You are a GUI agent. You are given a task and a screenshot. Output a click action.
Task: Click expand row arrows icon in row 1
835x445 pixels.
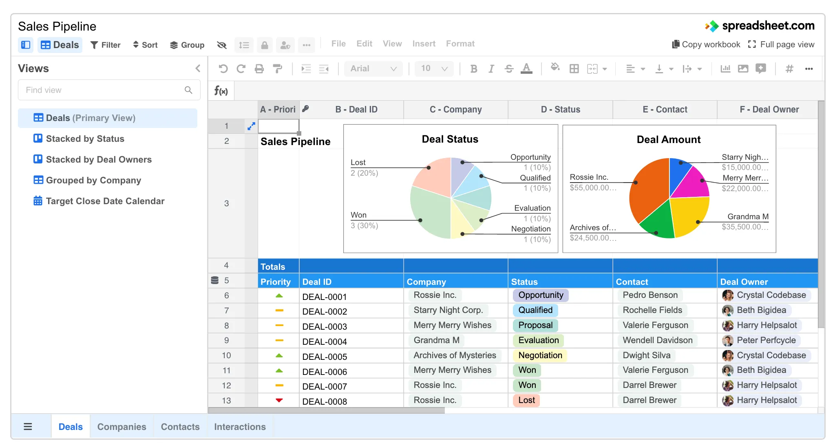pyautogui.click(x=251, y=126)
